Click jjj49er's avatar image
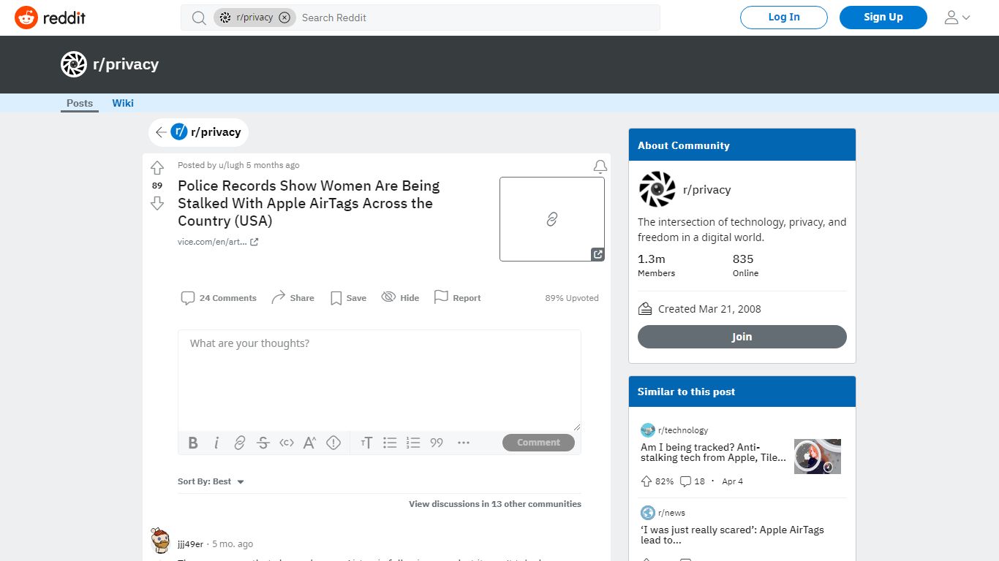The width and height of the screenshot is (999, 561). (160, 542)
